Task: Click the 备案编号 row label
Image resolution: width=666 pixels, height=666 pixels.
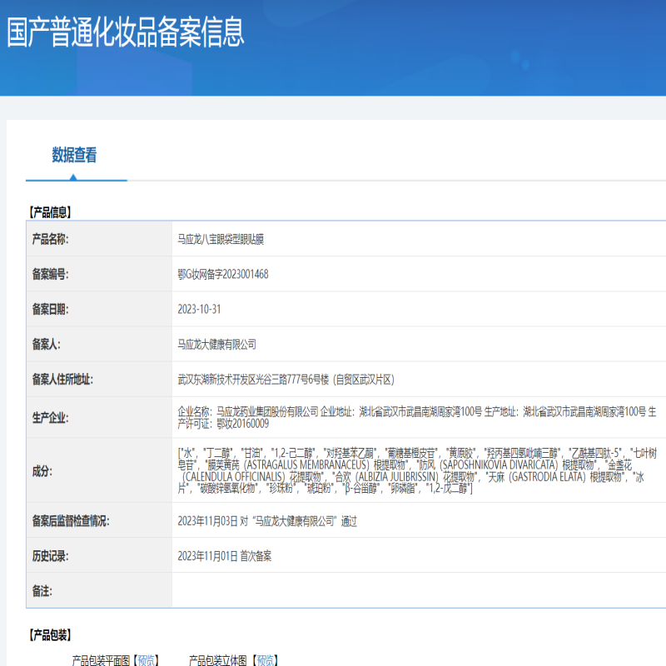Action: (x=50, y=275)
